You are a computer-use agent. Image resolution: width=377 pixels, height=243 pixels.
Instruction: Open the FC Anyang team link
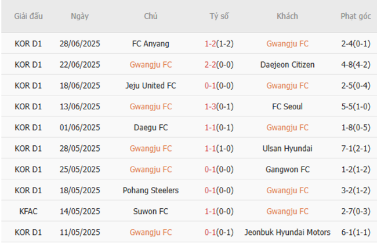coord(151,44)
